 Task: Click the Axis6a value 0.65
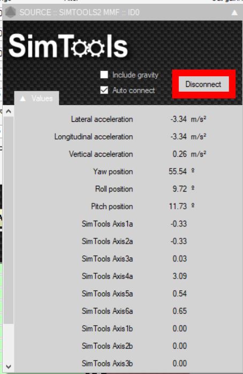tap(180, 311)
